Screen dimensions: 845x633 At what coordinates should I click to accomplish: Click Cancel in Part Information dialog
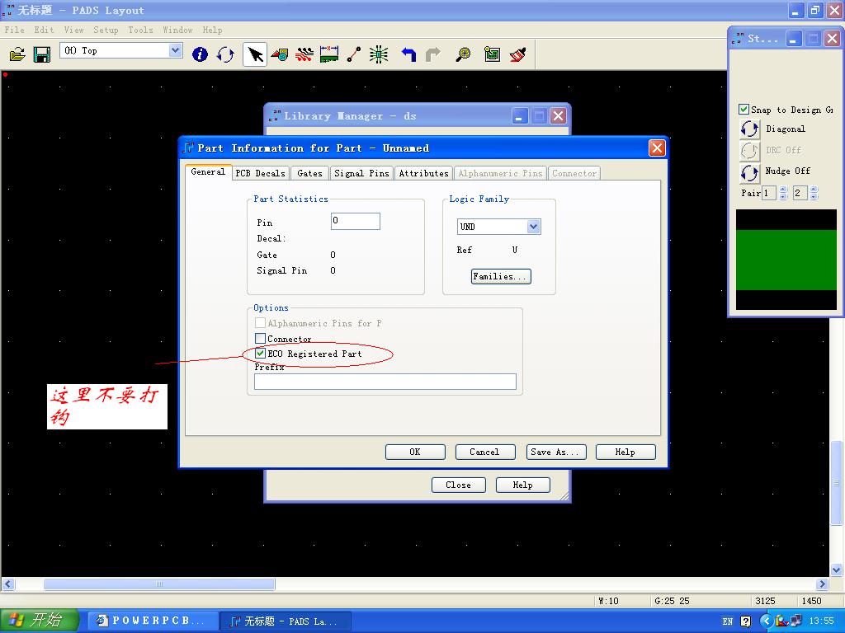click(x=485, y=452)
